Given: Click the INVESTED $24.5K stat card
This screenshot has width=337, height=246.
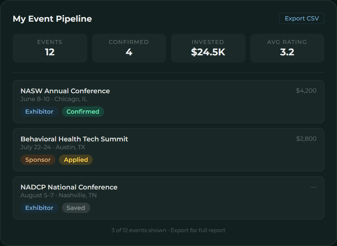Looking at the screenshot, I should pos(208,48).
